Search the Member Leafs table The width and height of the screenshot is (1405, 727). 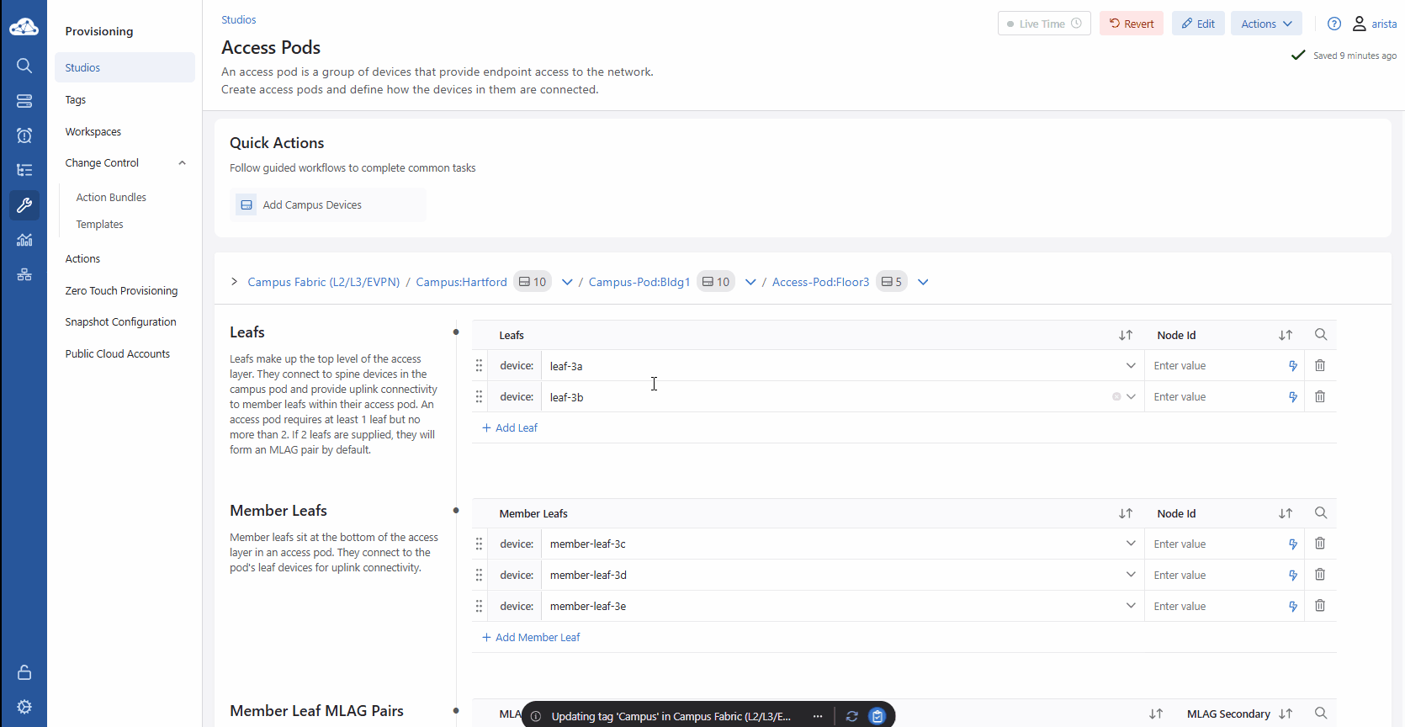coord(1321,513)
